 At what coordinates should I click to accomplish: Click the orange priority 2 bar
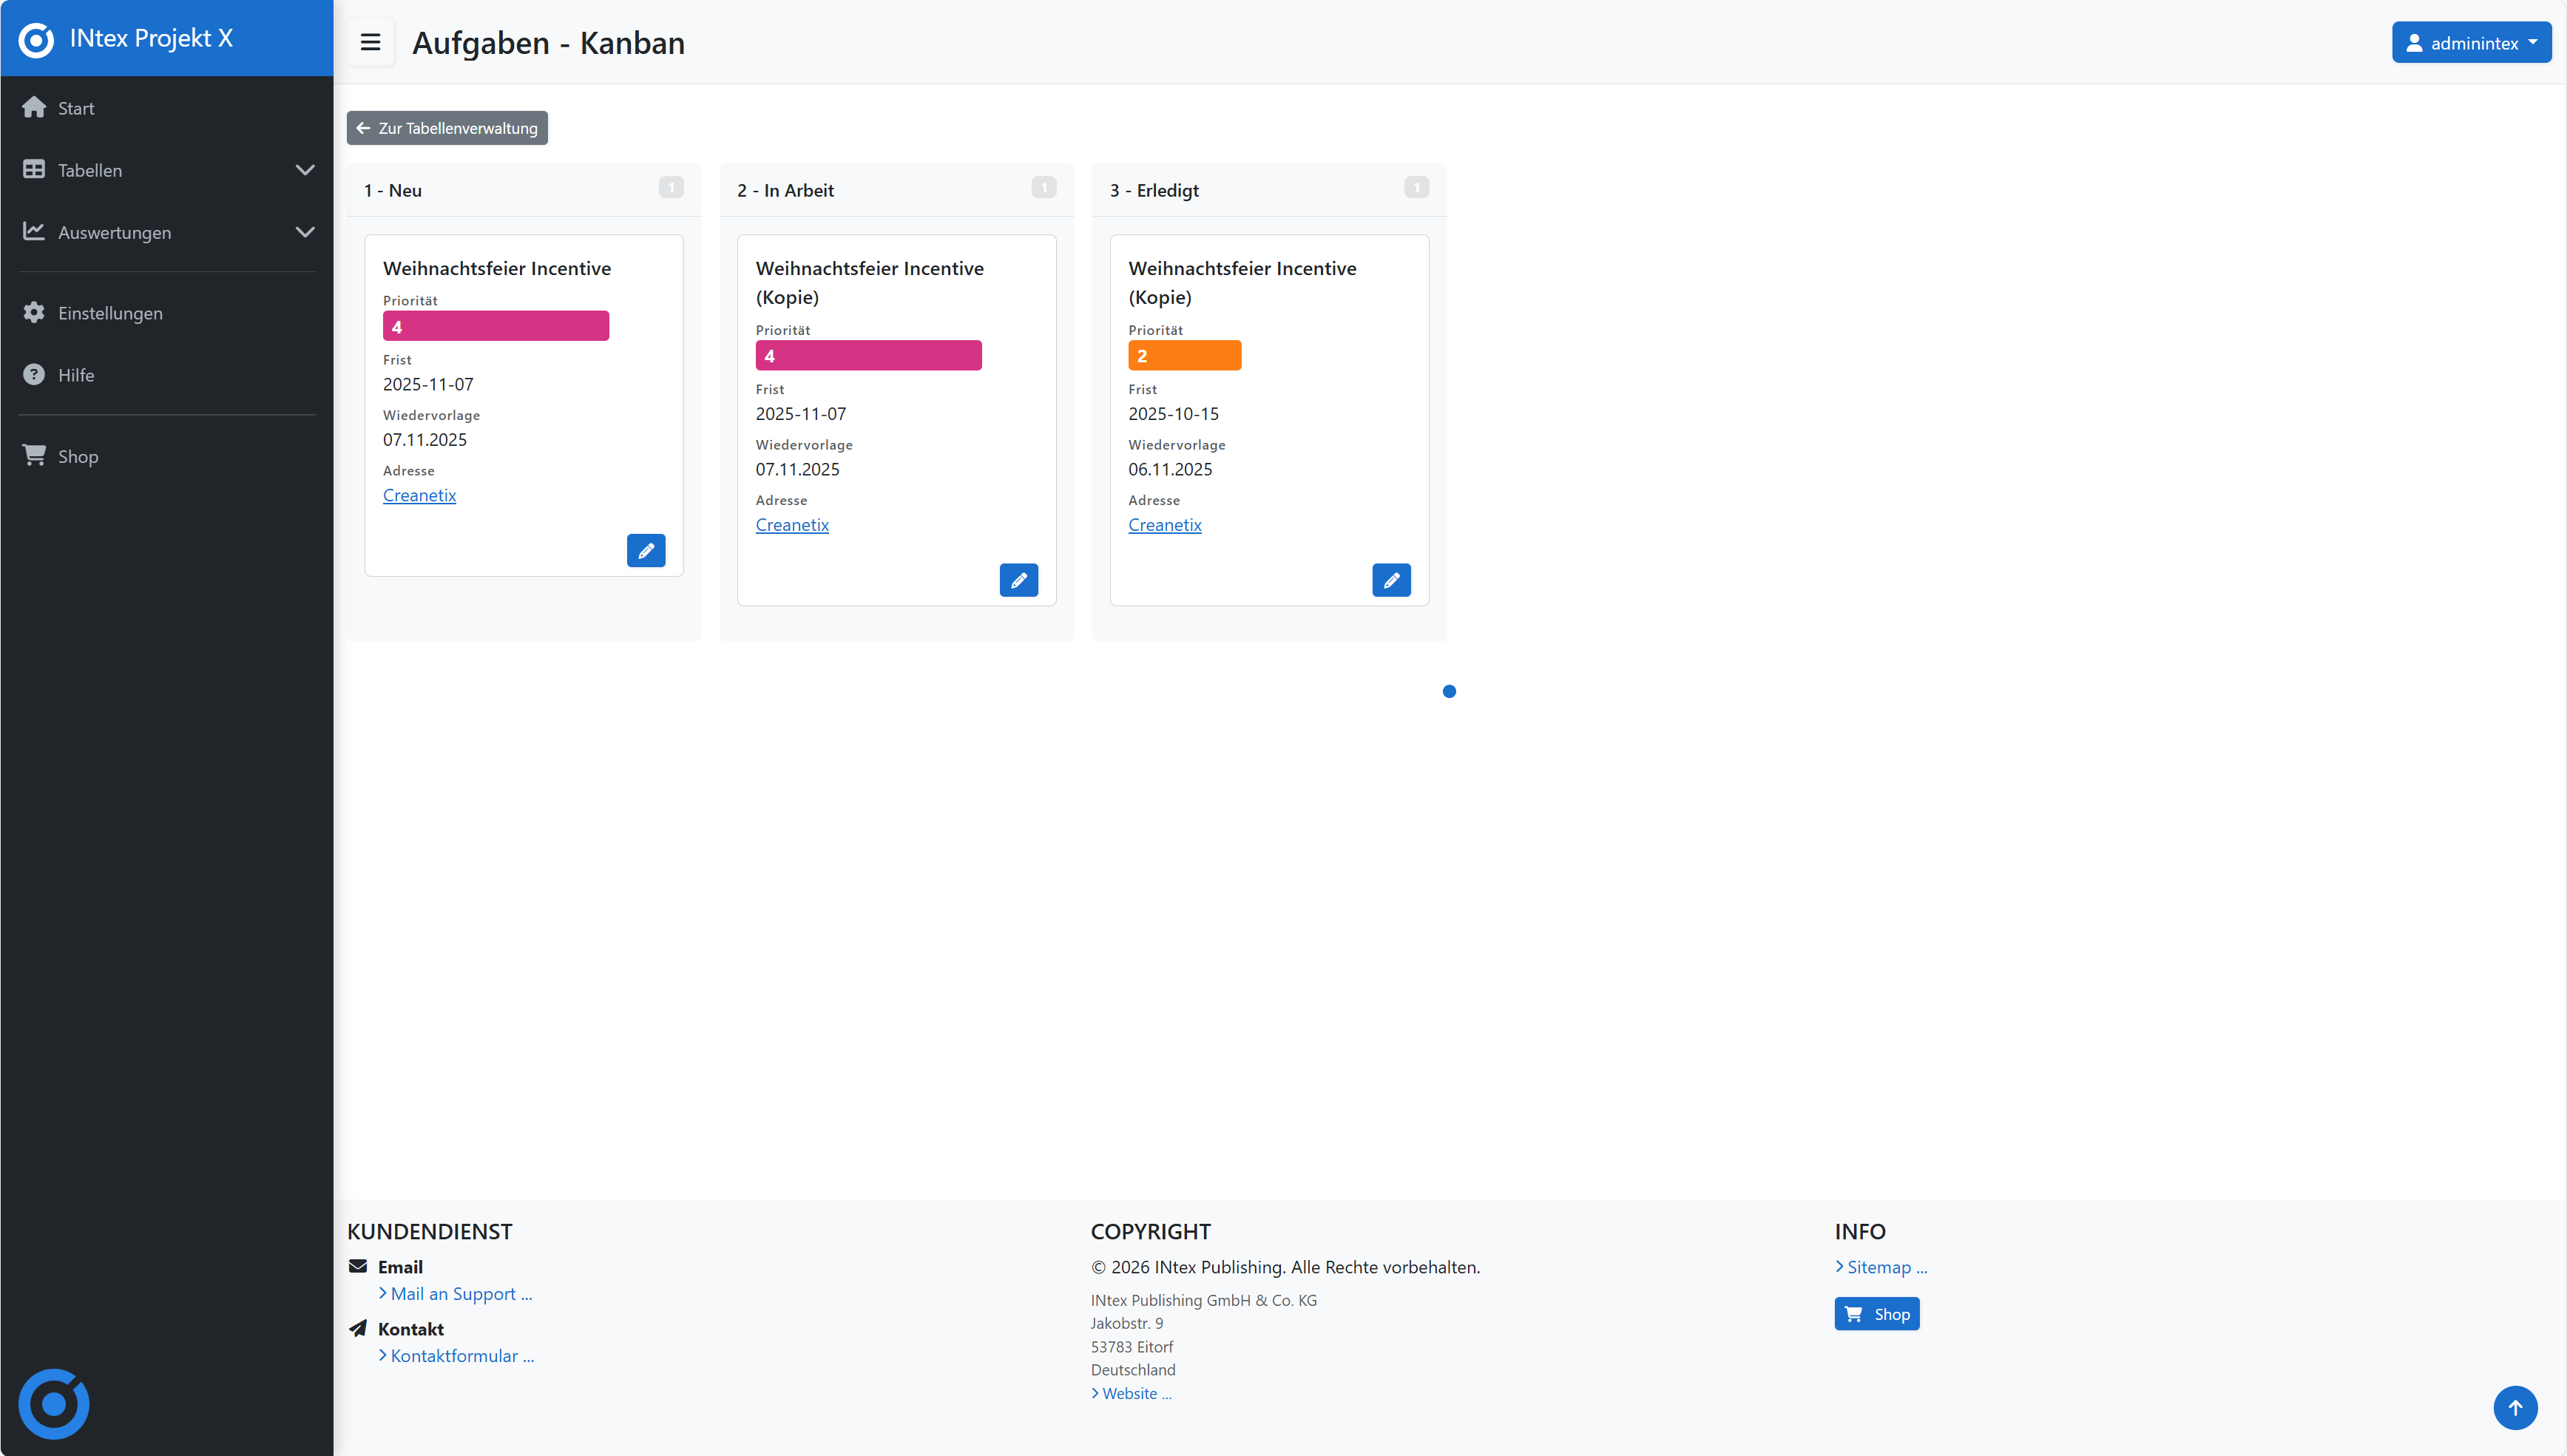[1184, 356]
